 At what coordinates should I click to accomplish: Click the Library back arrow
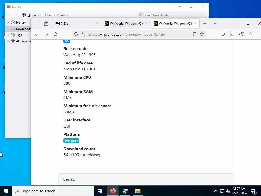click(x=9, y=15)
